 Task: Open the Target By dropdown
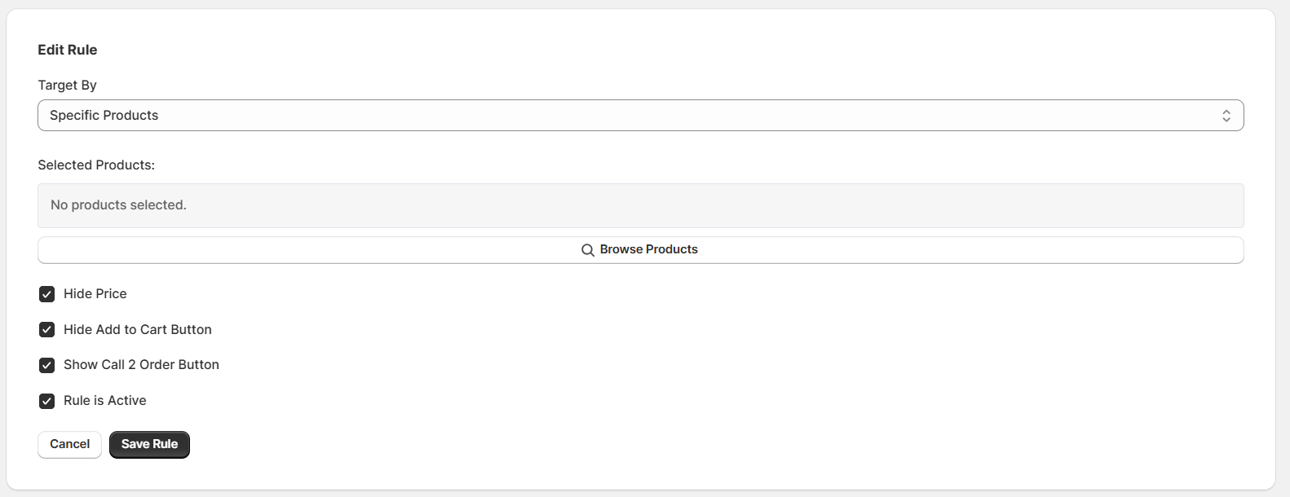[x=640, y=116]
